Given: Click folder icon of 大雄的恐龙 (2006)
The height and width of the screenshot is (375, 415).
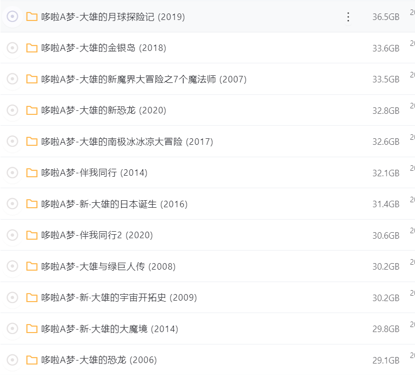Looking at the screenshot, I should (x=32, y=360).
